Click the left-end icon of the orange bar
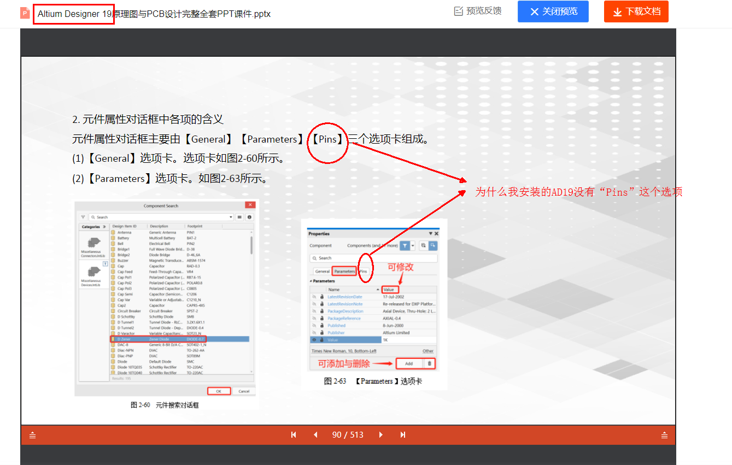732x465 pixels. 32,435
